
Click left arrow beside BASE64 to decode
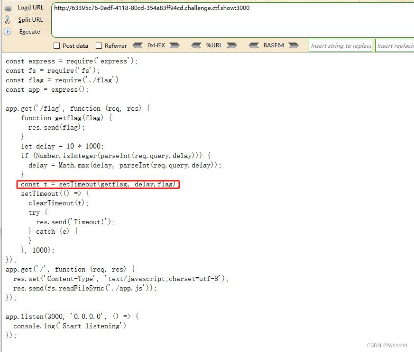(254, 45)
